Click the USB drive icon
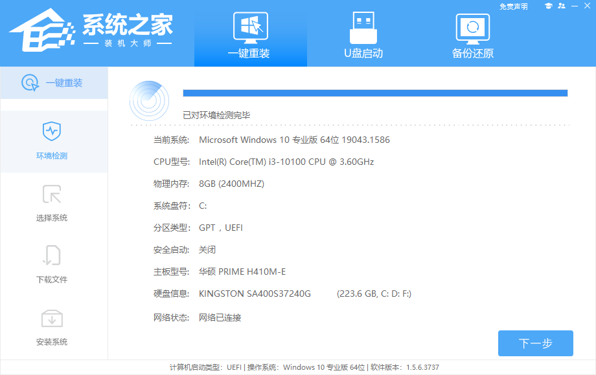This screenshot has width=596, height=375. (x=363, y=27)
